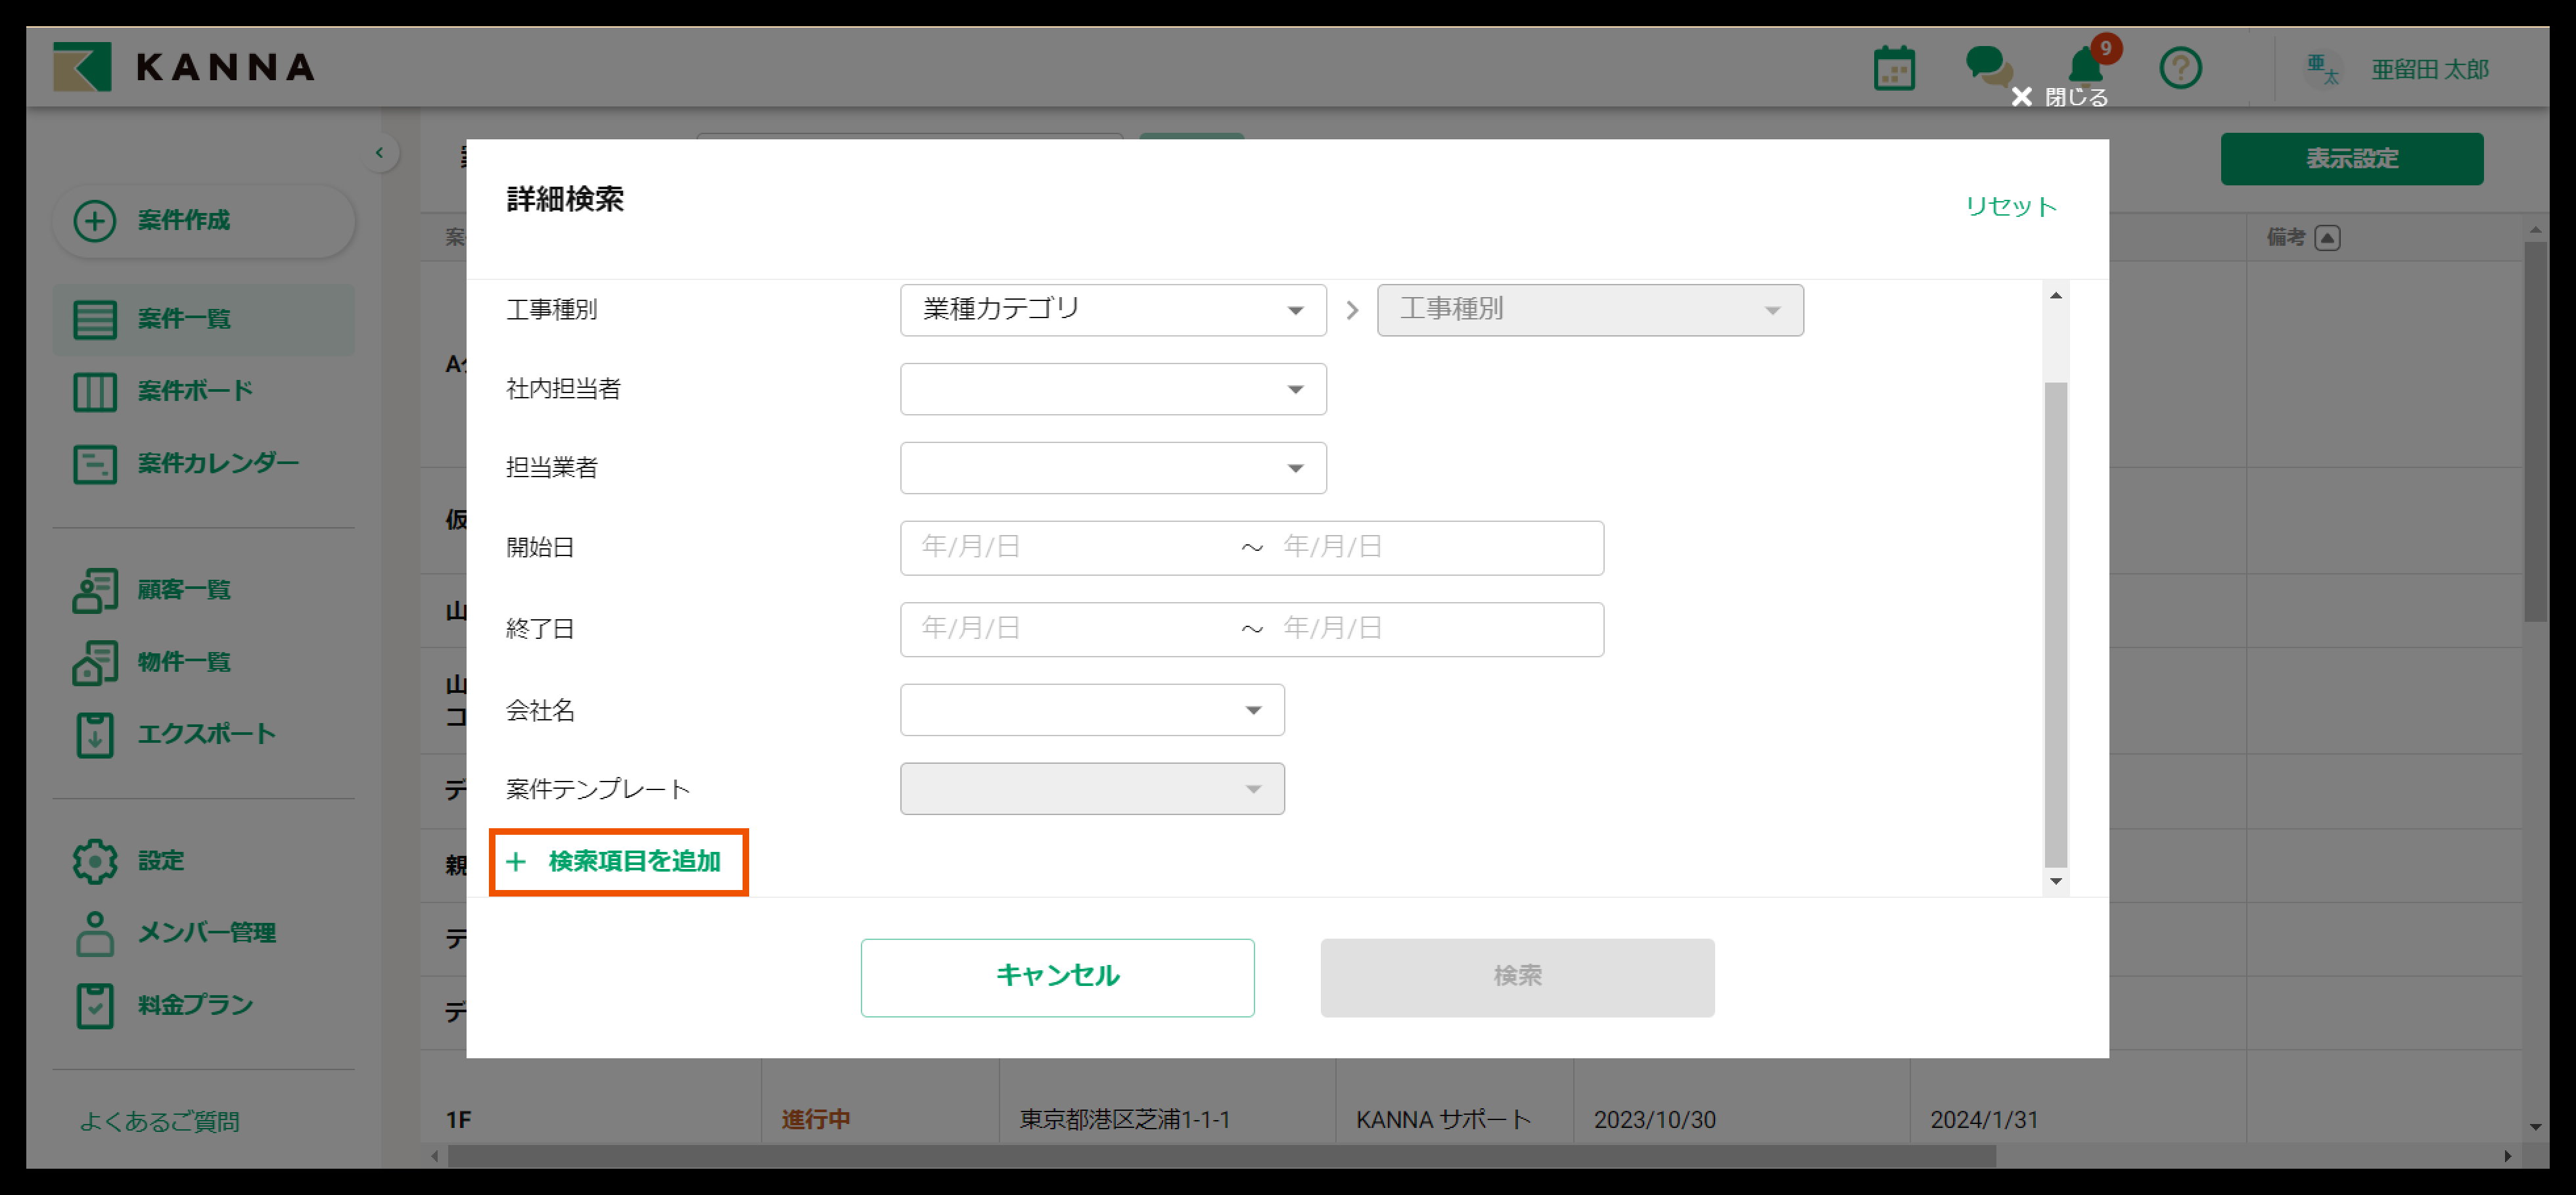
Task: Open the 社内担当者 dropdown
Action: click(1112, 389)
